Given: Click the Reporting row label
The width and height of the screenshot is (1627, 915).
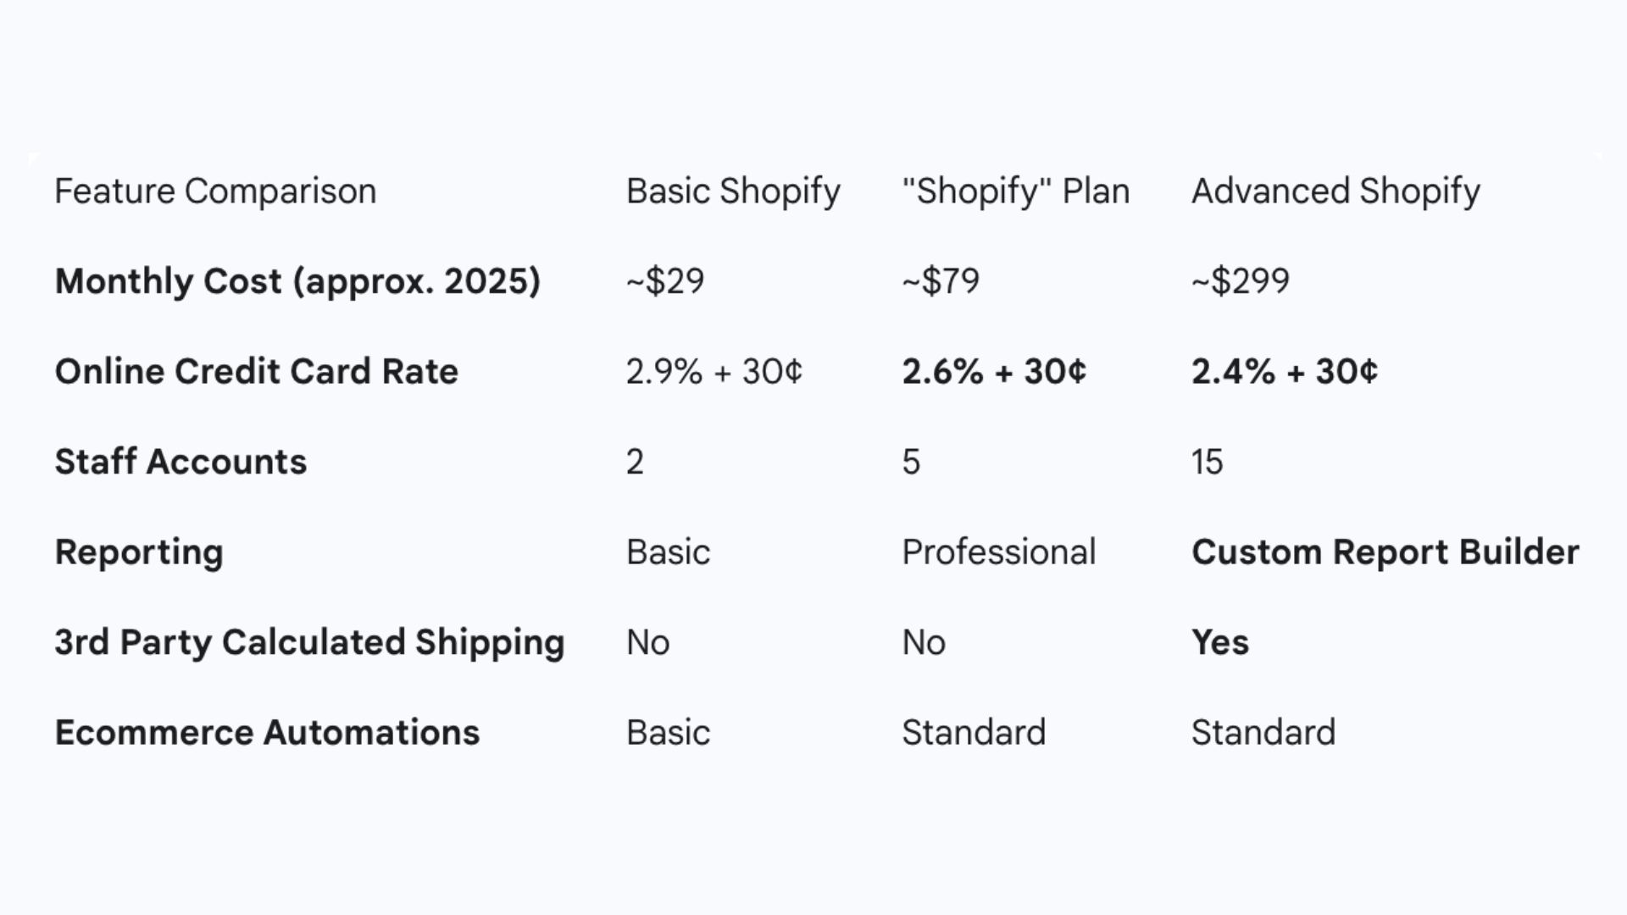Looking at the screenshot, I should point(139,552).
